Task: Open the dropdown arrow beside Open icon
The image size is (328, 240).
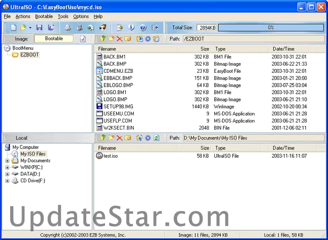Action: click(x=30, y=28)
